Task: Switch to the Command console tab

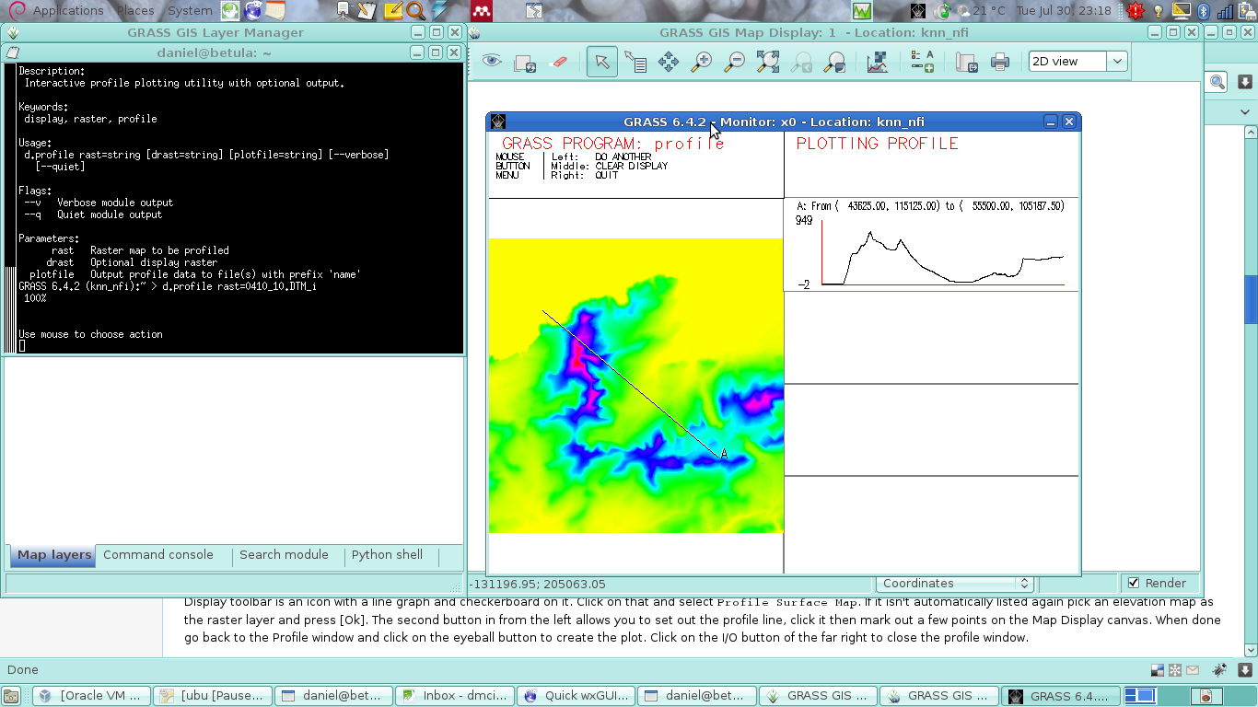Action: click(158, 555)
